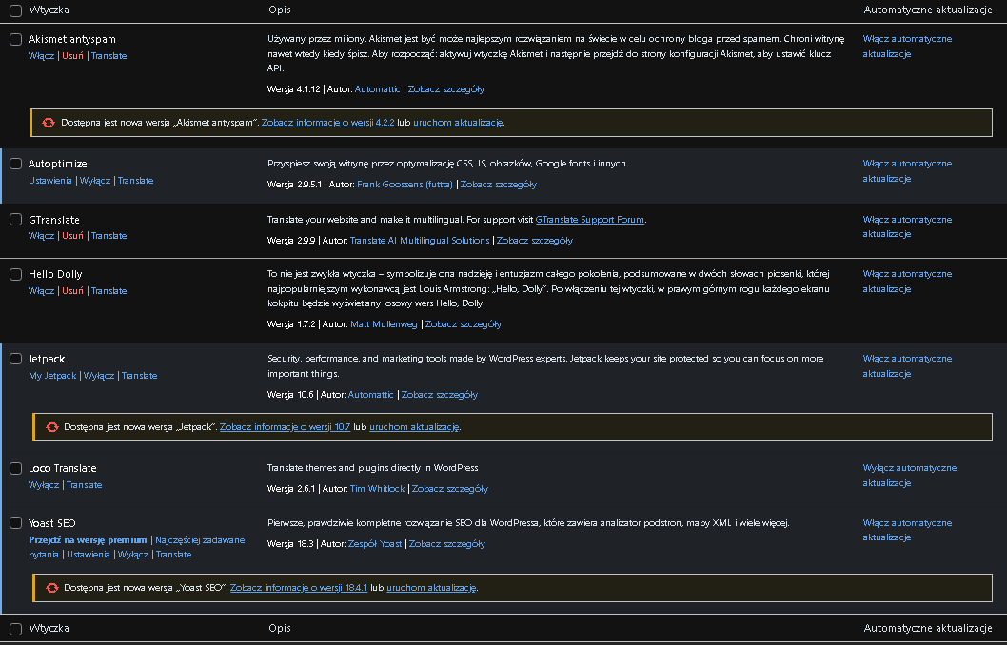The width and height of the screenshot is (1007, 645).
Task: Open Autoptimize Ustawienia settings link
Action: click(49, 181)
